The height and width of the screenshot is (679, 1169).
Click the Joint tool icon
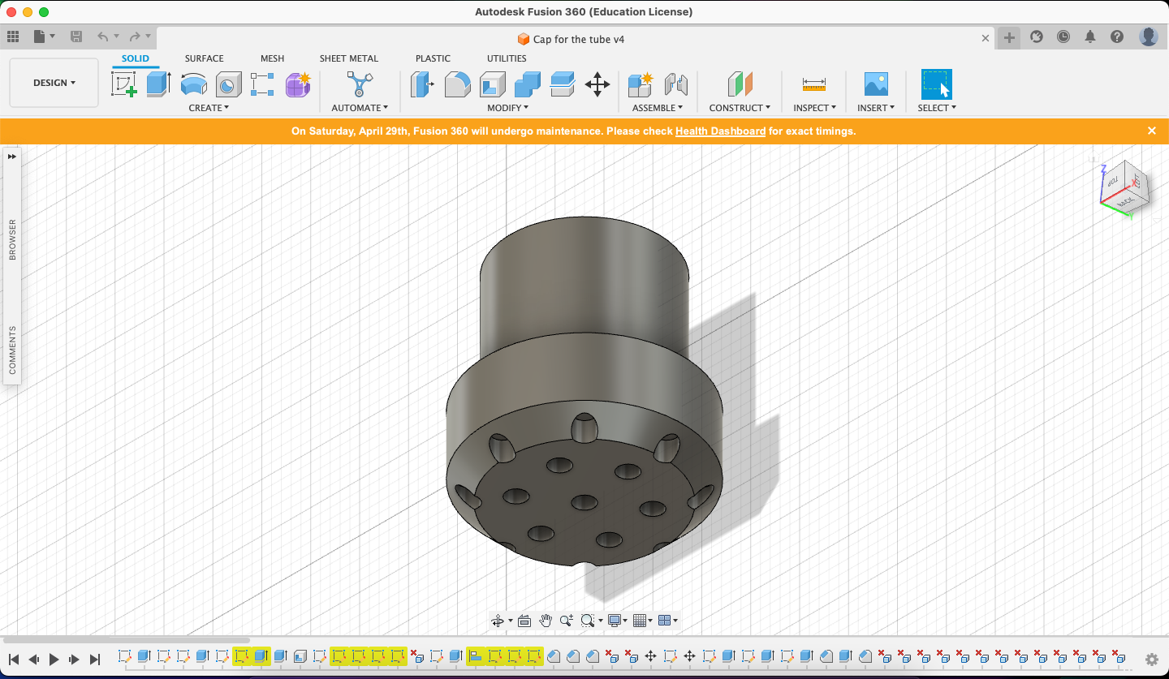(x=675, y=84)
